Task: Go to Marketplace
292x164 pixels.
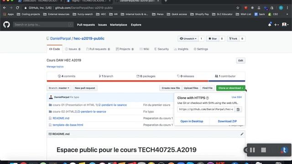Action: tap(119, 25)
